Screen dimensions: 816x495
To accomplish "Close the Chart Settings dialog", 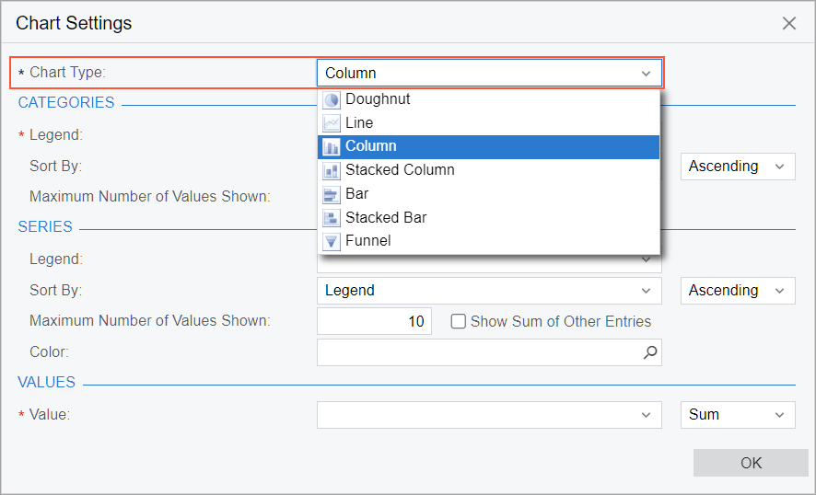I will (789, 24).
